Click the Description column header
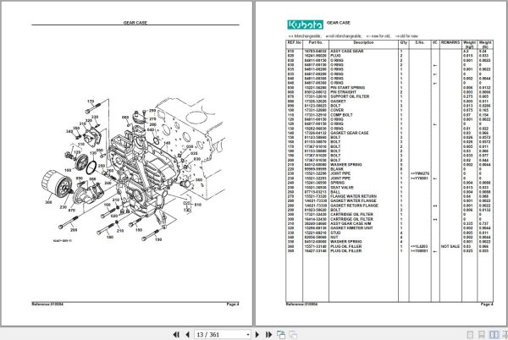Viewport: 508px width, 340px height. coord(363,42)
